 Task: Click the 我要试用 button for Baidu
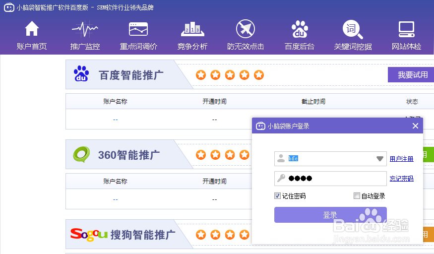411,75
